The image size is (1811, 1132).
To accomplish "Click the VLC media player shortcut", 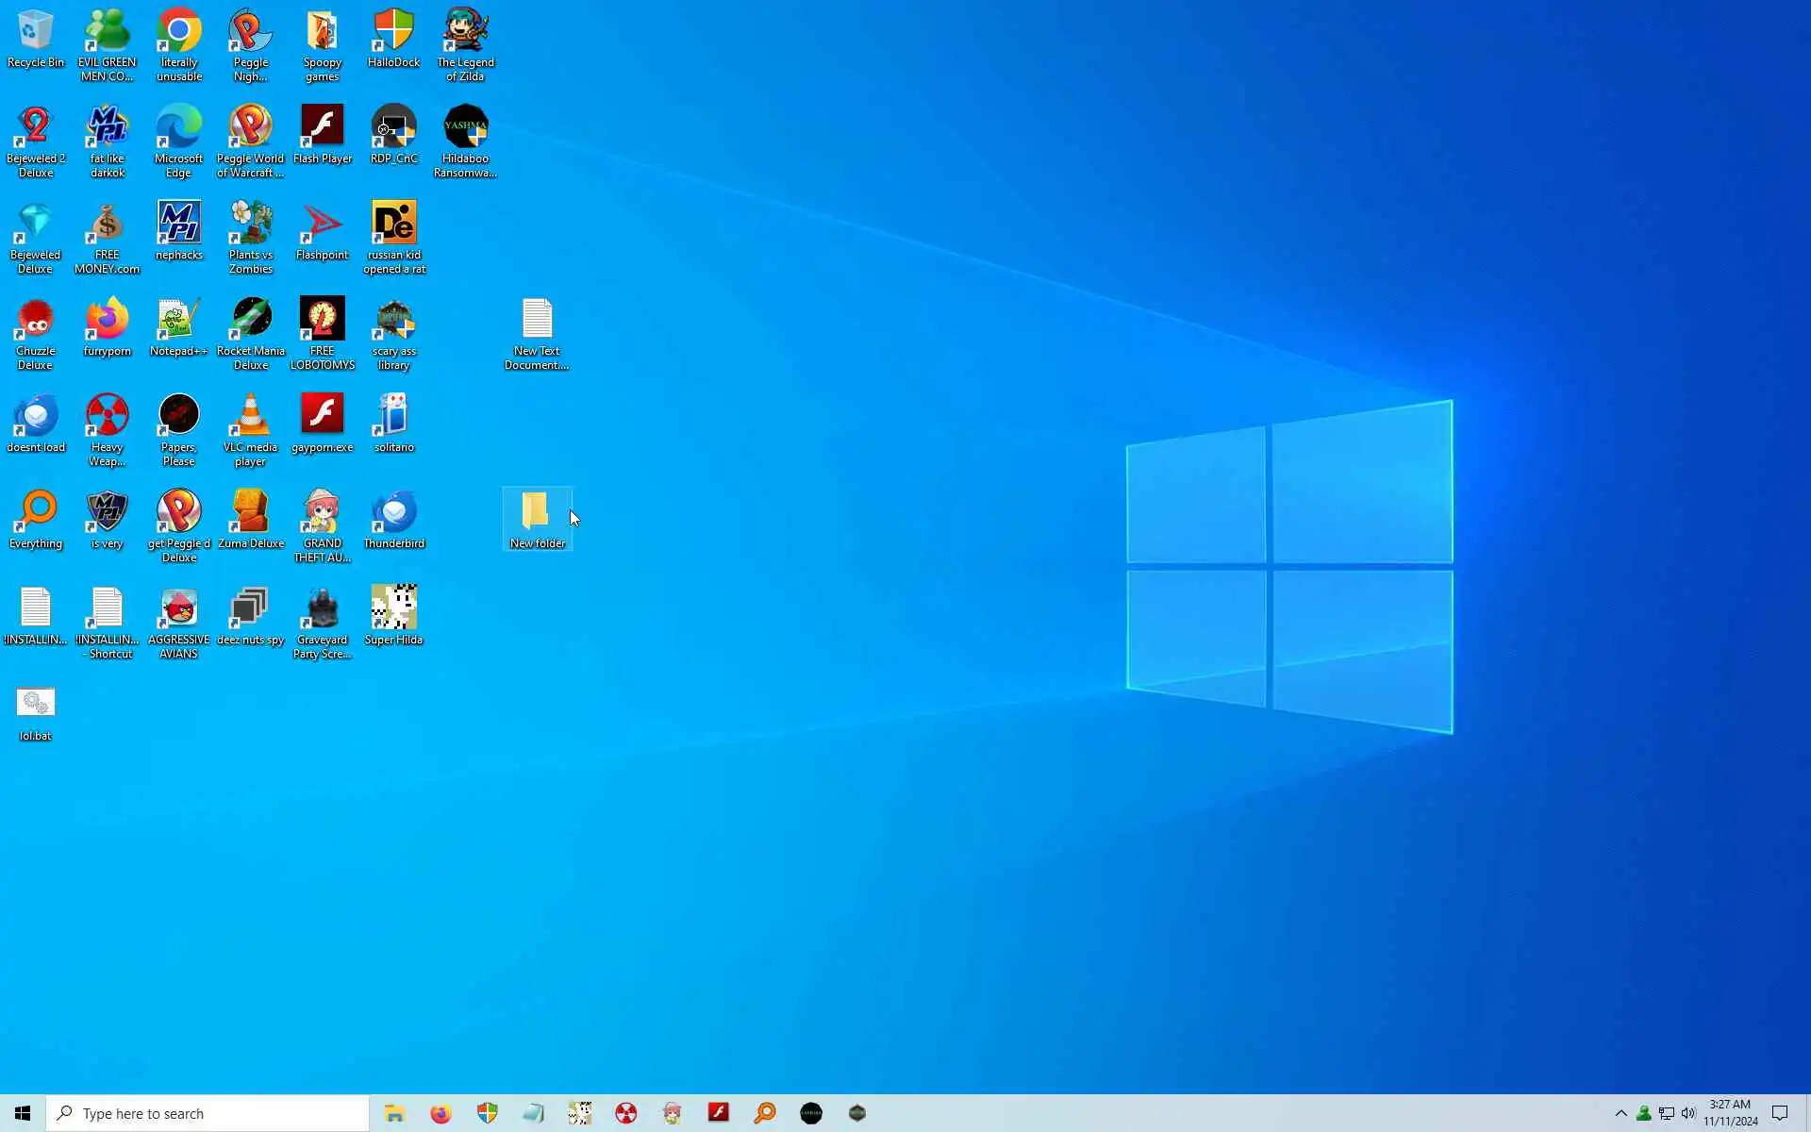I will click(250, 417).
